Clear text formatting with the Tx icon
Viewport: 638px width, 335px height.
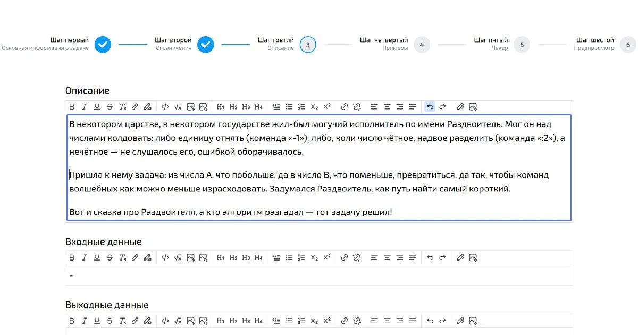click(122, 106)
